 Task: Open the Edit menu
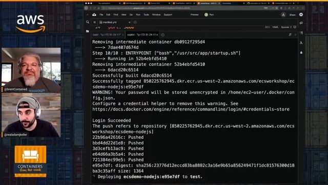pos(108,15)
